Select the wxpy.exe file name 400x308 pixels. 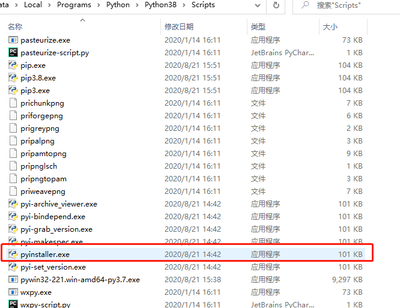pyautogui.click(x=36, y=292)
